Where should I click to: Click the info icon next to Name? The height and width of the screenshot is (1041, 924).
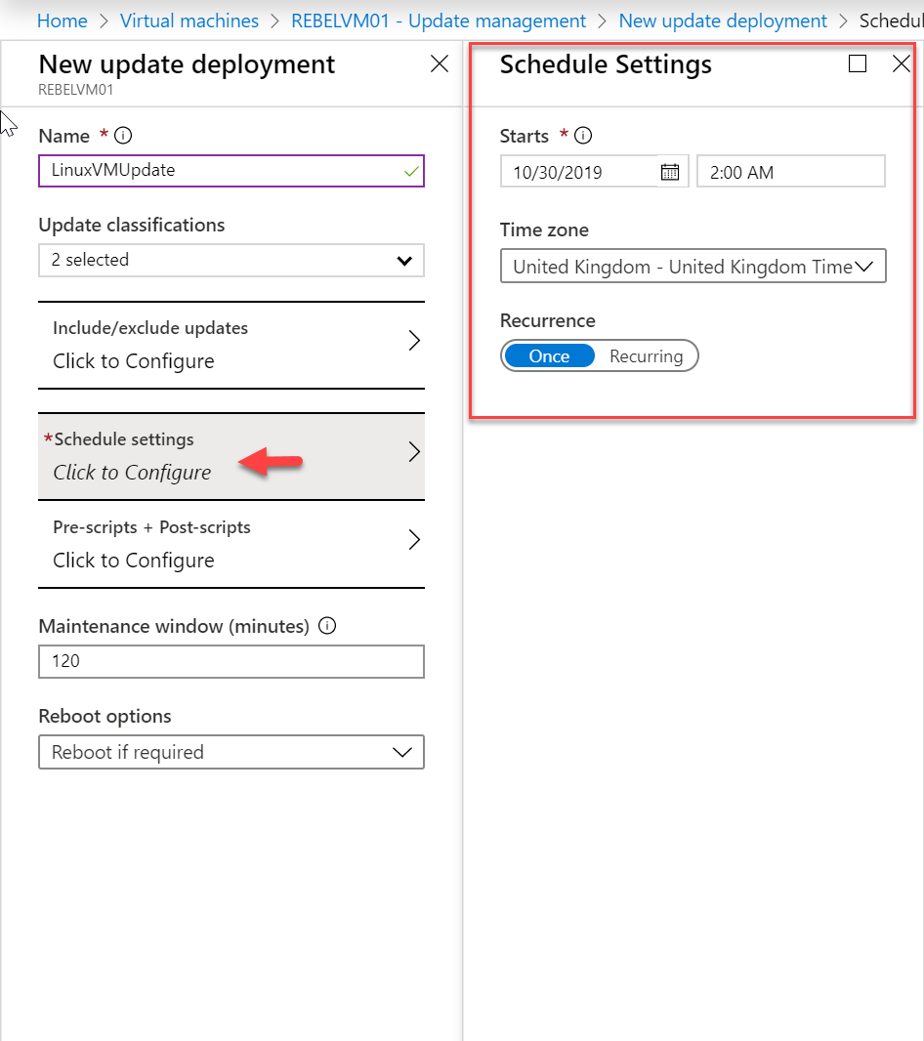pos(123,136)
